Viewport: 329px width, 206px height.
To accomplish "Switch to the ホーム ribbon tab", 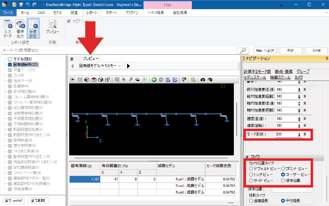I will tap(25, 12).
